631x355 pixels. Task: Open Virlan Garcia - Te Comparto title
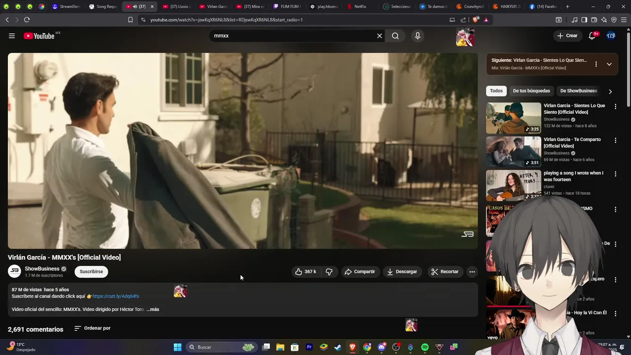(x=572, y=143)
